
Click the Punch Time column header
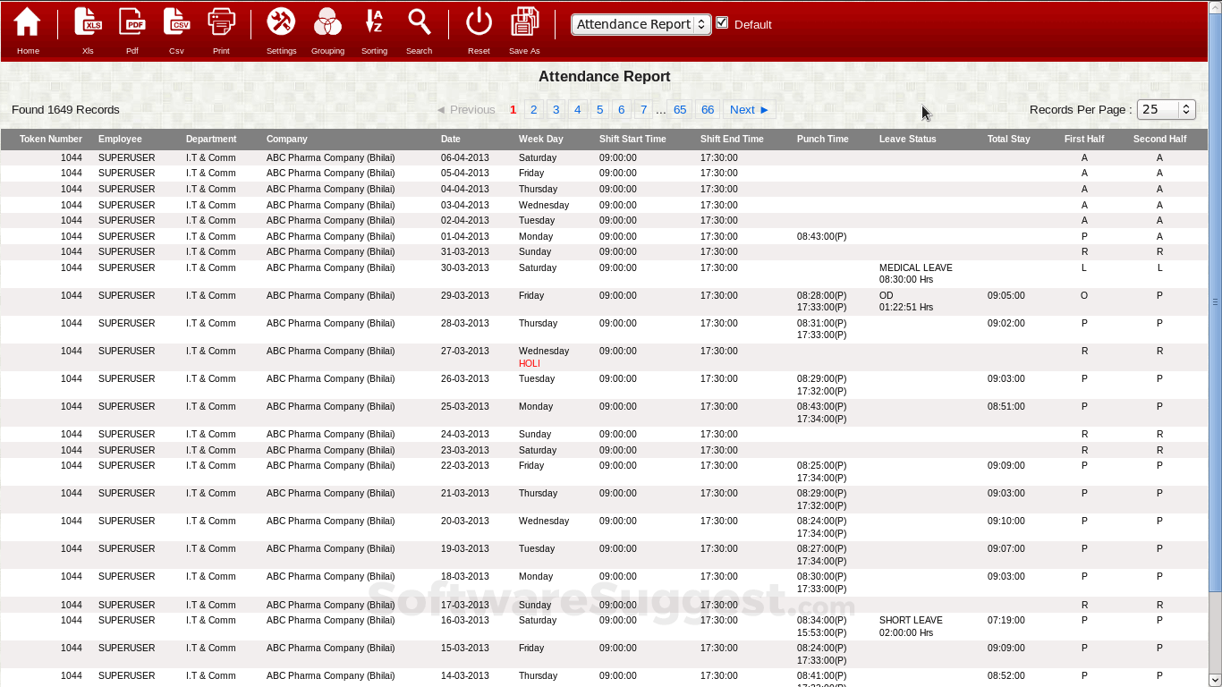coord(823,139)
